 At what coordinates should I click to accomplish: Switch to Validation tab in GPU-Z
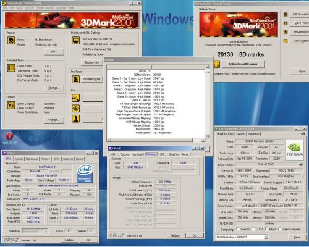click(x=253, y=134)
